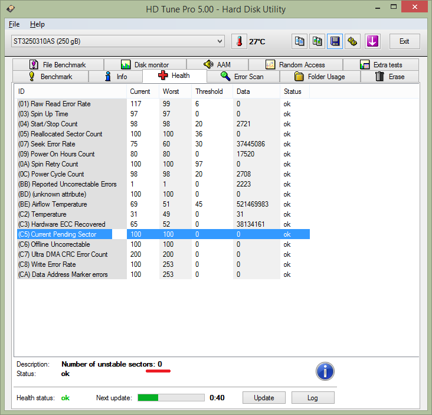Click the purple download arrow icon
Viewport: 432px width, 415px height.
(x=372, y=41)
